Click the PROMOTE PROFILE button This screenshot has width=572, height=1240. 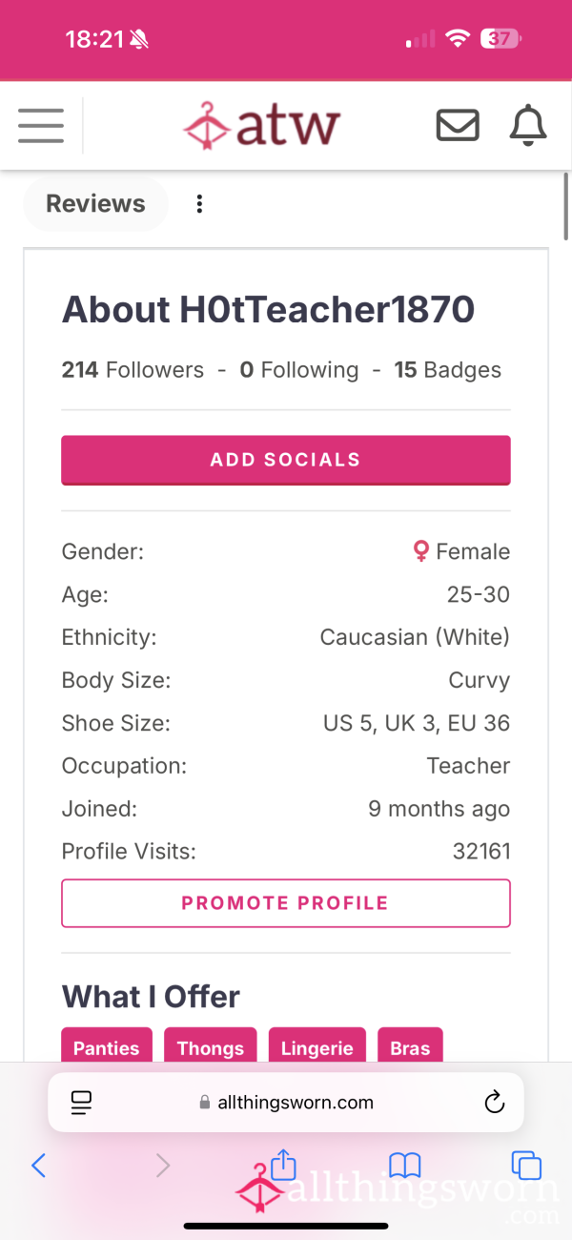[x=286, y=903]
